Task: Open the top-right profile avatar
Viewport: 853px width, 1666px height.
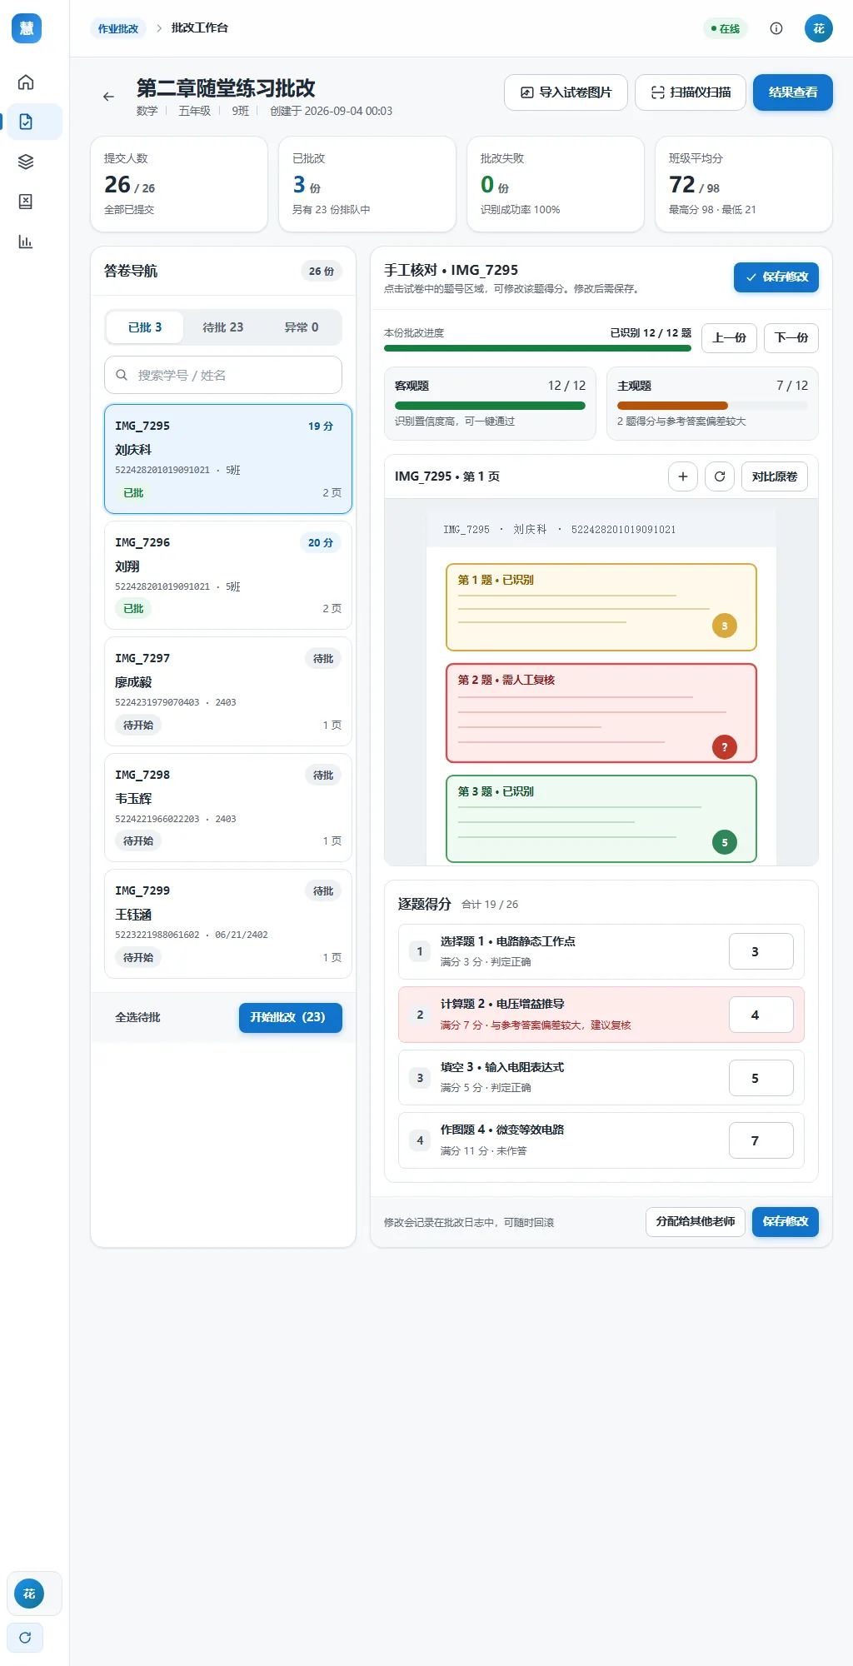Action: (819, 28)
